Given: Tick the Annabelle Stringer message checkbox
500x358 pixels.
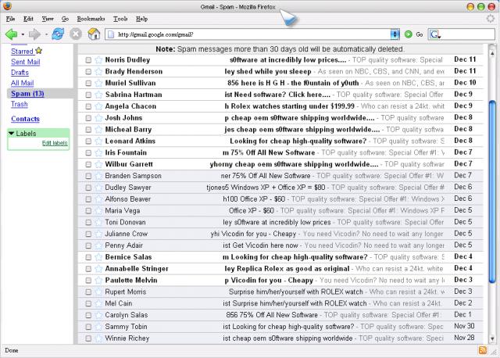Looking at the screenshot, I should (x=88, y=269).
